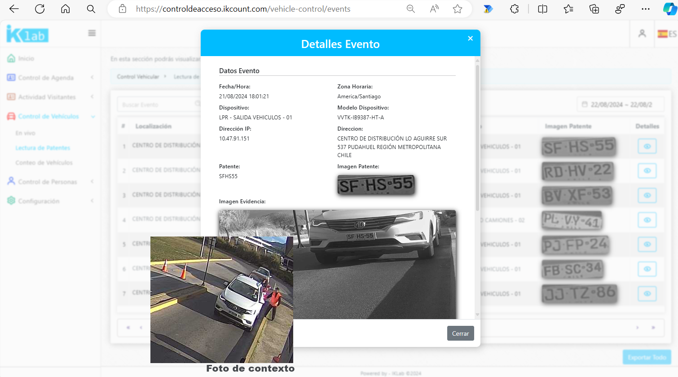This screenshot has width=678, height=377.
Task: Open favorites list icon
Action: [x=568, y=9]
